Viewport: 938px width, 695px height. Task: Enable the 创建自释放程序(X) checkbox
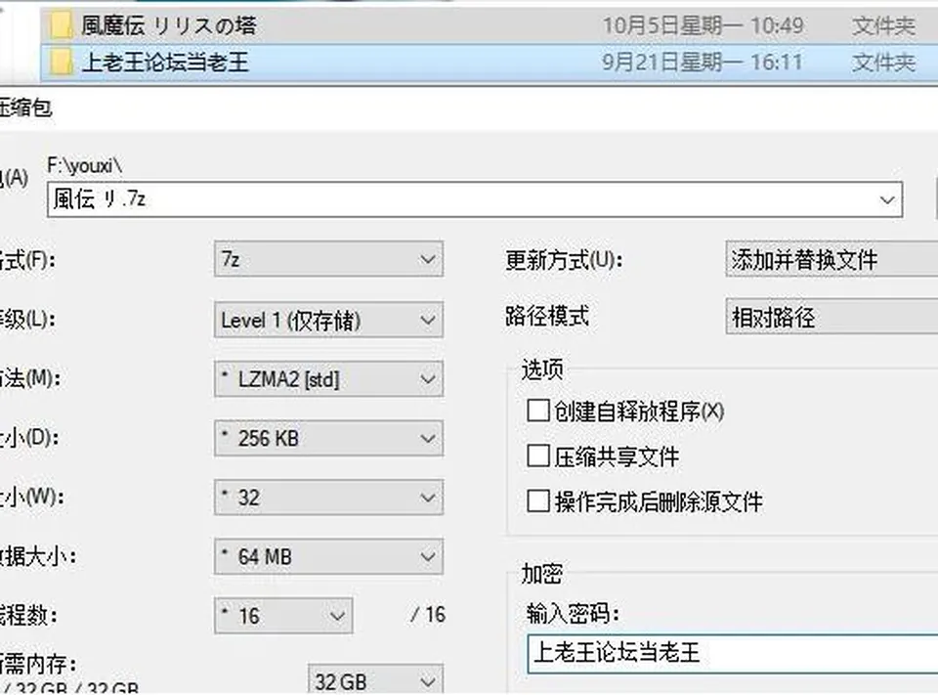[x=537, y=412]
